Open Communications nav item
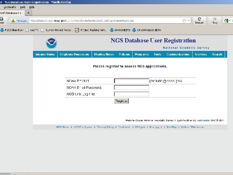Viewport: 233px width, 175px height. (x=178, y=54)
